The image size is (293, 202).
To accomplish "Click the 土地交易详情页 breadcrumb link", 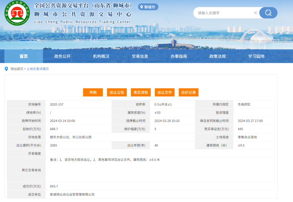I will click(37, 69).
